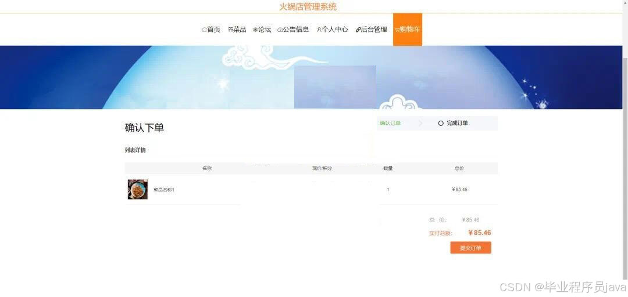Click the 确认下单 page heading
Screen dimensions: 628x297
tap(144, 128)
